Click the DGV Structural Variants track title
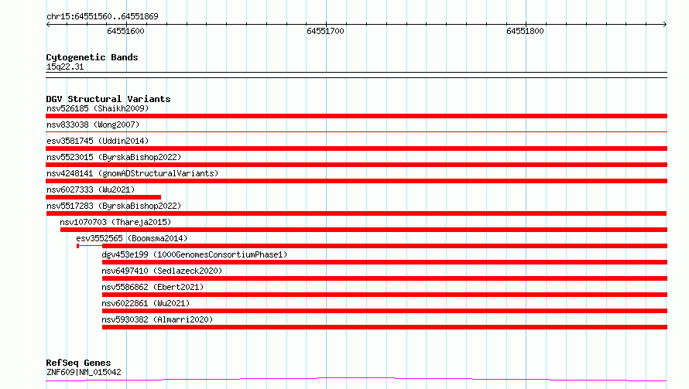Image resolution: width=689 pixels, height=389 pixels. click(108, 99)
